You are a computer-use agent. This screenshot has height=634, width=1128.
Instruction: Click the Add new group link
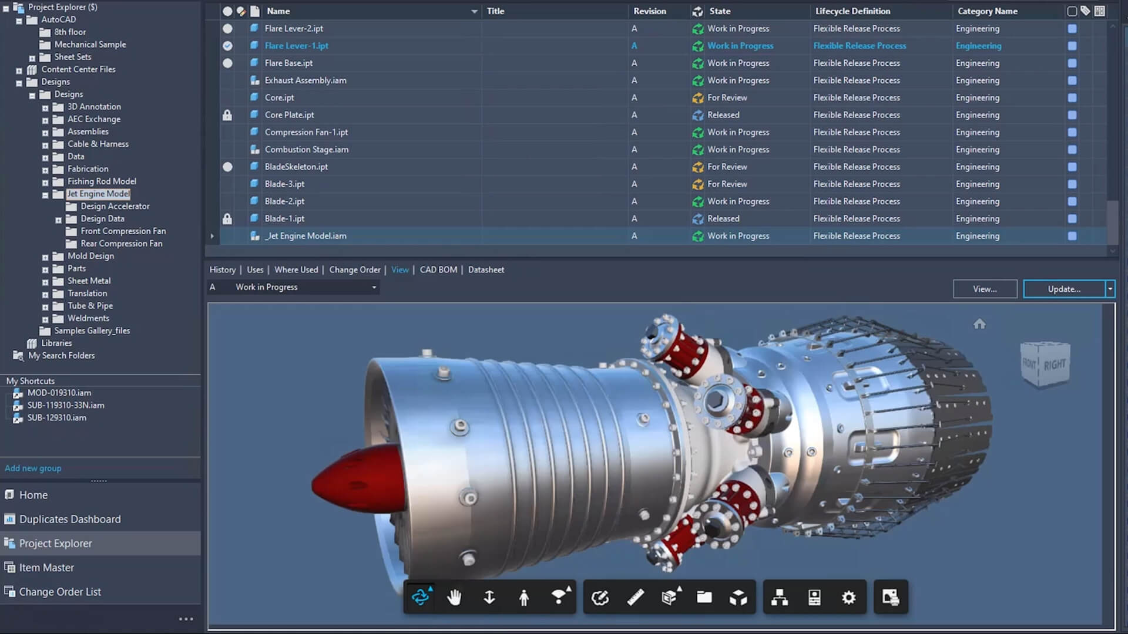point(33,468)
